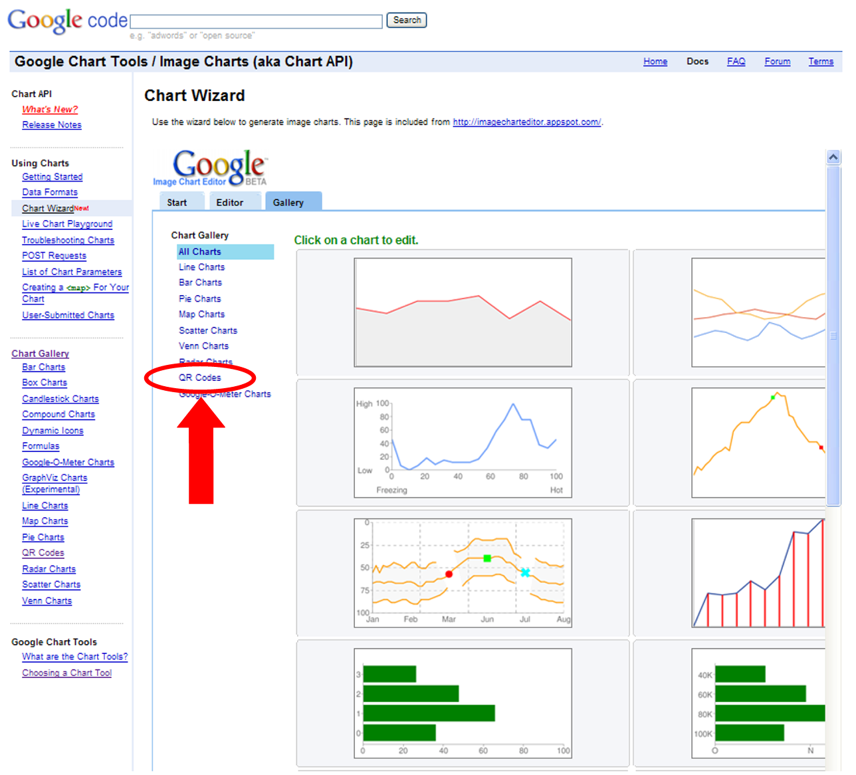Open List of Chart Parameters link
The width and height of the screenshot is (856, 775).
(72, 272)
